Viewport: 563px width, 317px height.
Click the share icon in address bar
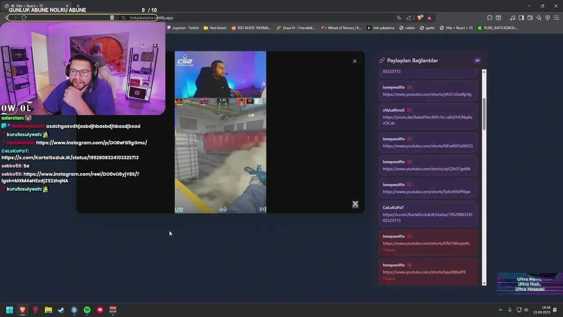coord(409,18)
